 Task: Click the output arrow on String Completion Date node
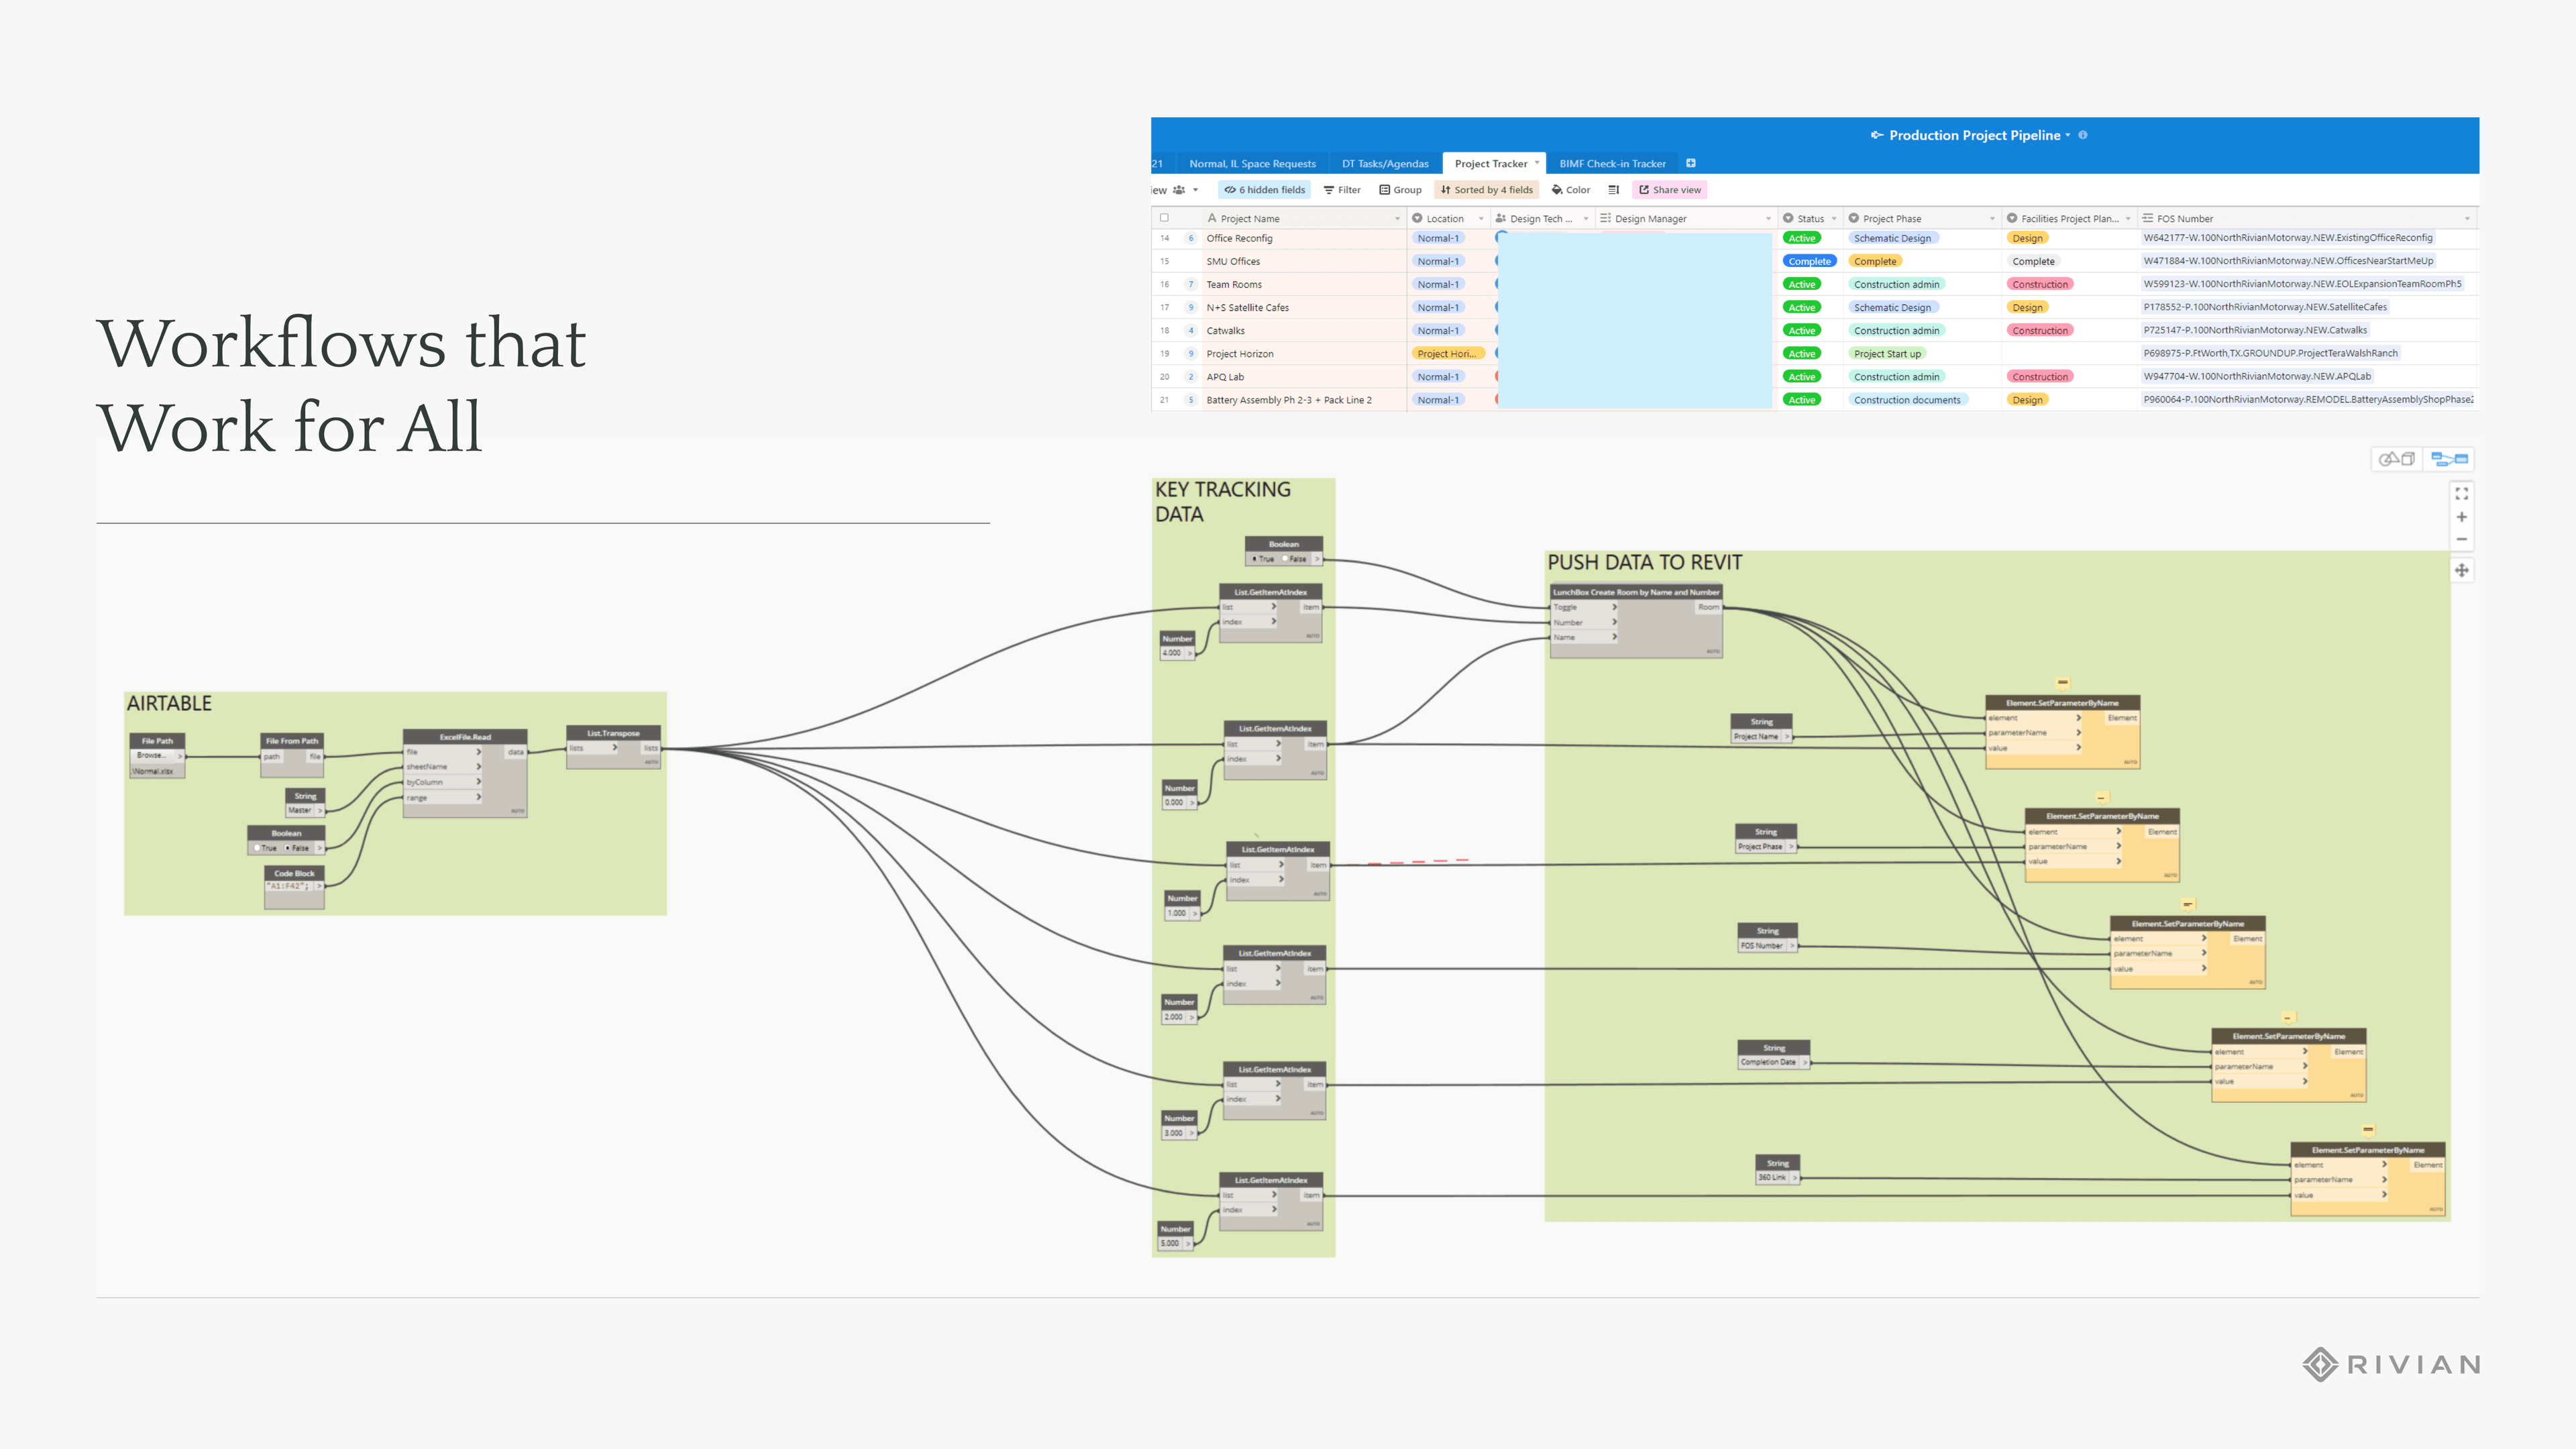(x=1804, y=1062)
